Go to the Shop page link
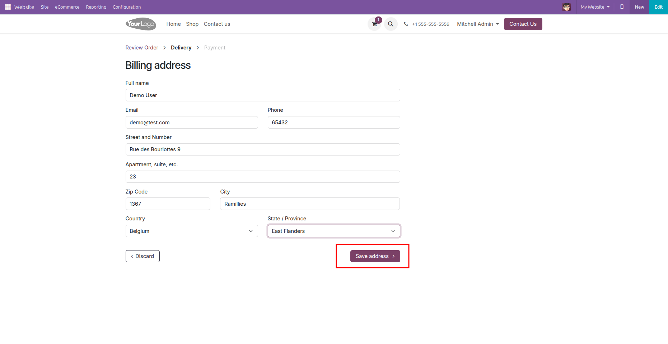The width and height of the screenshot is (668, 344). pos(192,24)
